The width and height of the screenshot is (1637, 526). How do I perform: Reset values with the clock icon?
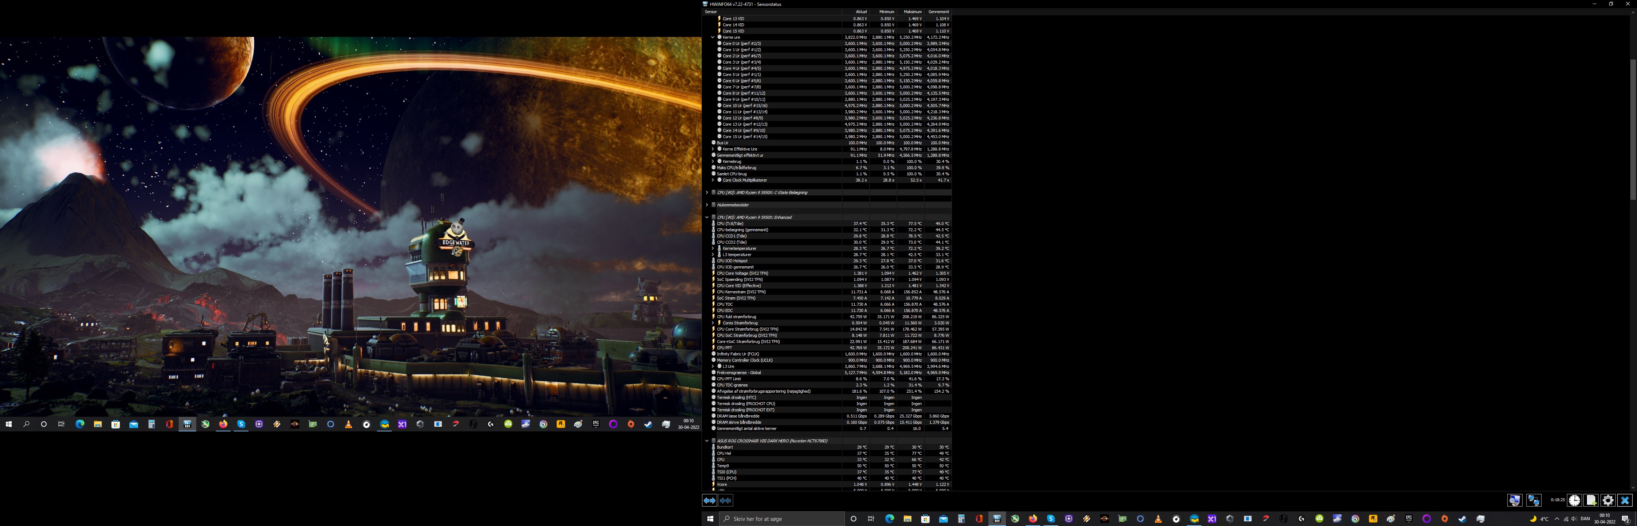[1575, 500]
